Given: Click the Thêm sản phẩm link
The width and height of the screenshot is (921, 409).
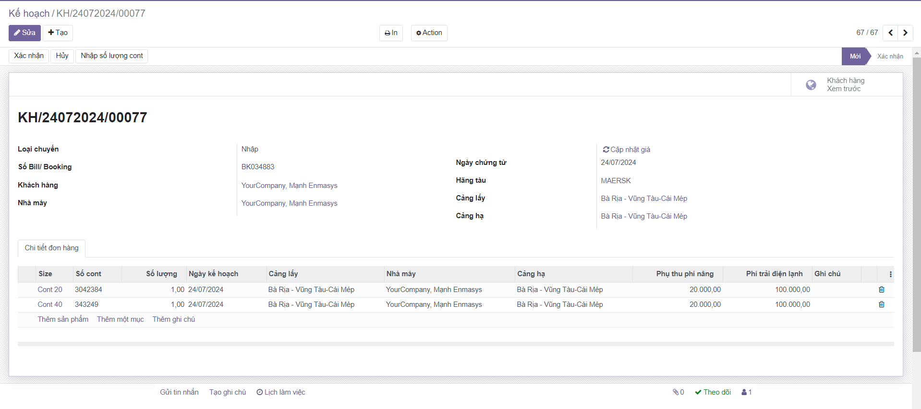Looking at the screenshot, I should 63,319.
